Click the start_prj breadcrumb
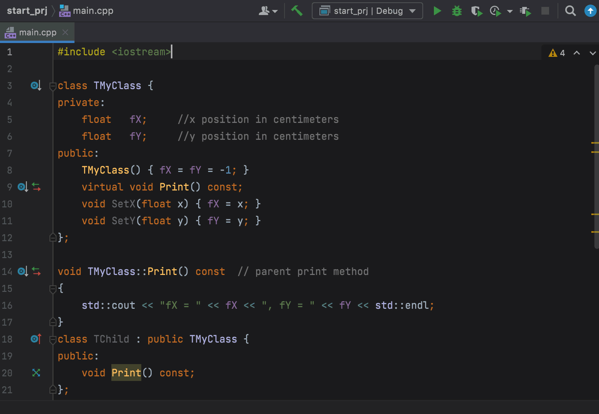 pos(27,11)
